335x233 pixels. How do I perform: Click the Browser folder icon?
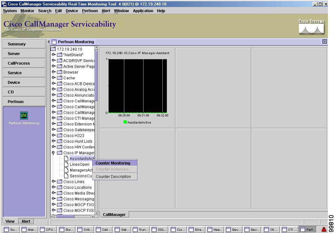60,72
